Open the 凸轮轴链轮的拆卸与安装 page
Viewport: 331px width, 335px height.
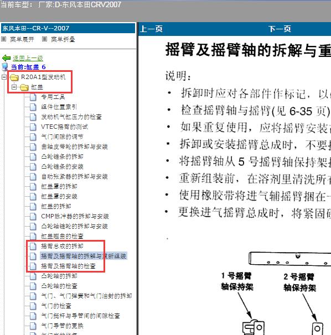click(x=74, y=226)
